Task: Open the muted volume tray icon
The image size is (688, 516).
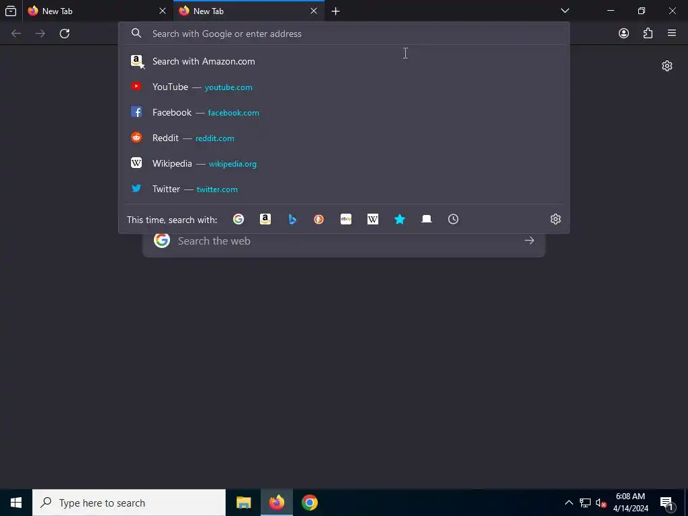Action: pyautogui.click(x=601, y=503)
